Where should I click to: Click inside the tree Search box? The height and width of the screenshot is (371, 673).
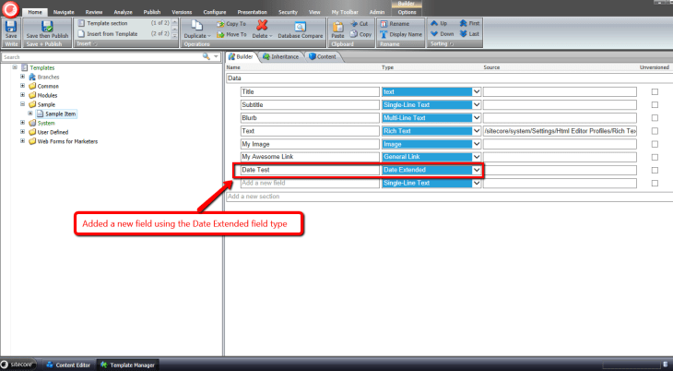(101, 56)
